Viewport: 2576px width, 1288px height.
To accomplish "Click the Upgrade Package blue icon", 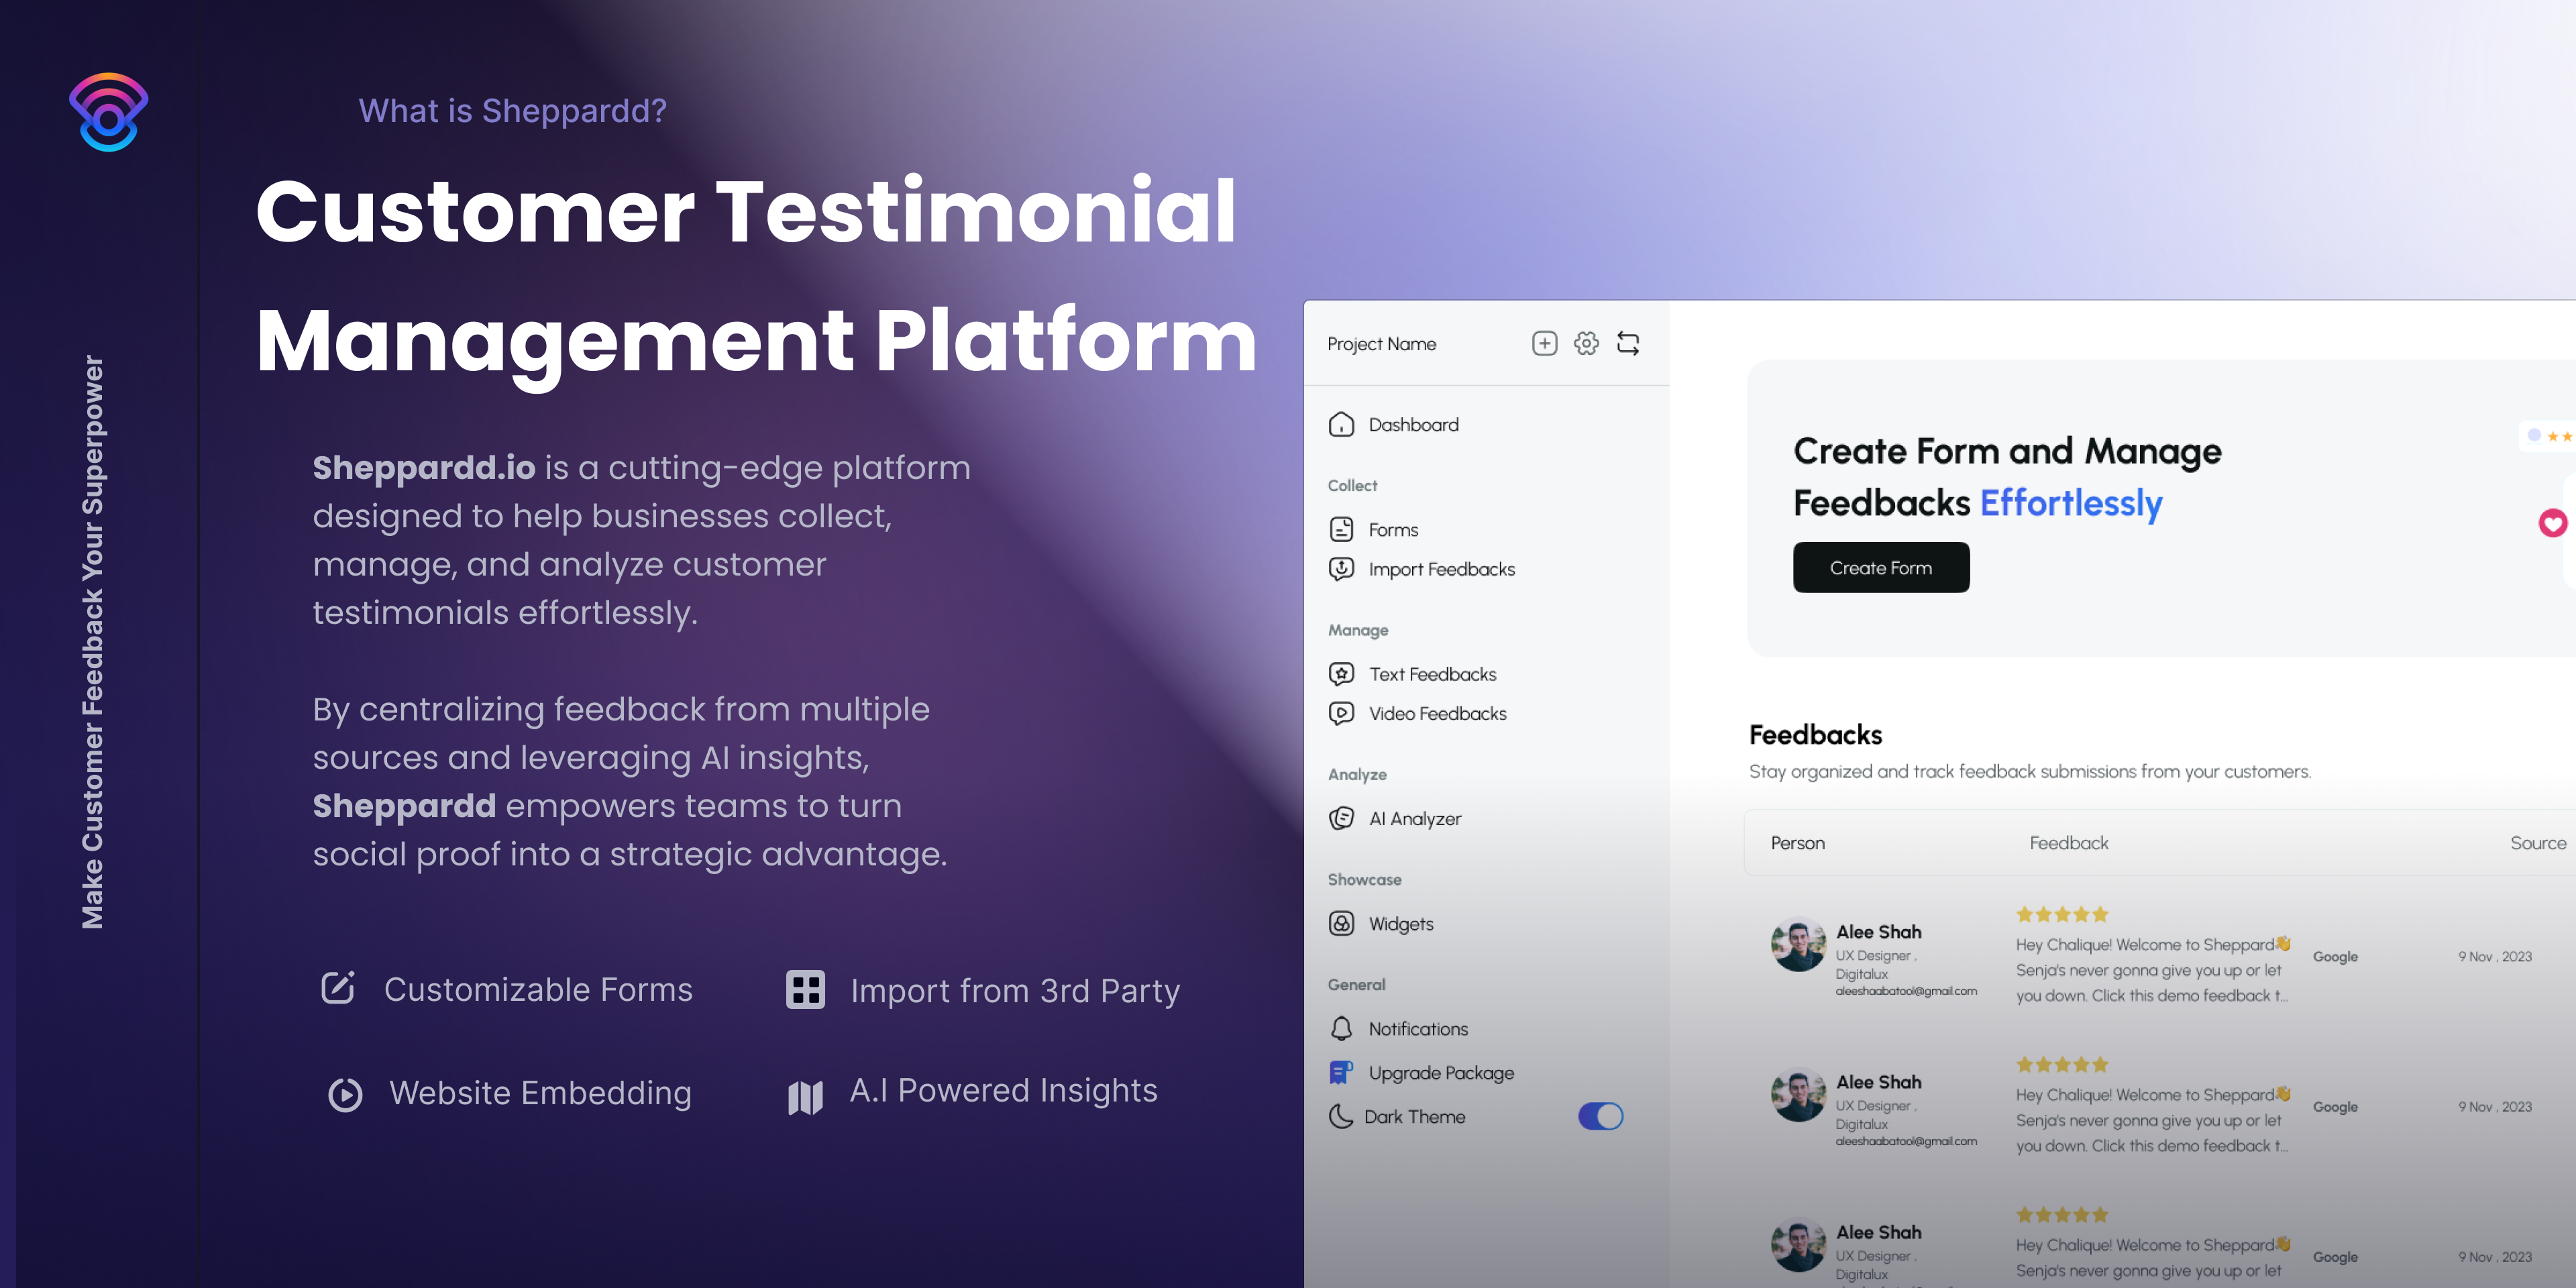I will tap(1341, 1073).
